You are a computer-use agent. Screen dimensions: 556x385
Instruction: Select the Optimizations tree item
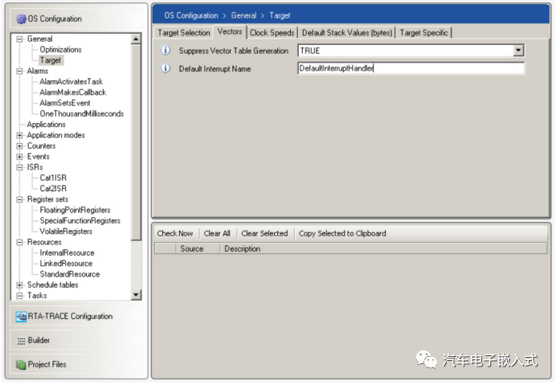point(60,50)
